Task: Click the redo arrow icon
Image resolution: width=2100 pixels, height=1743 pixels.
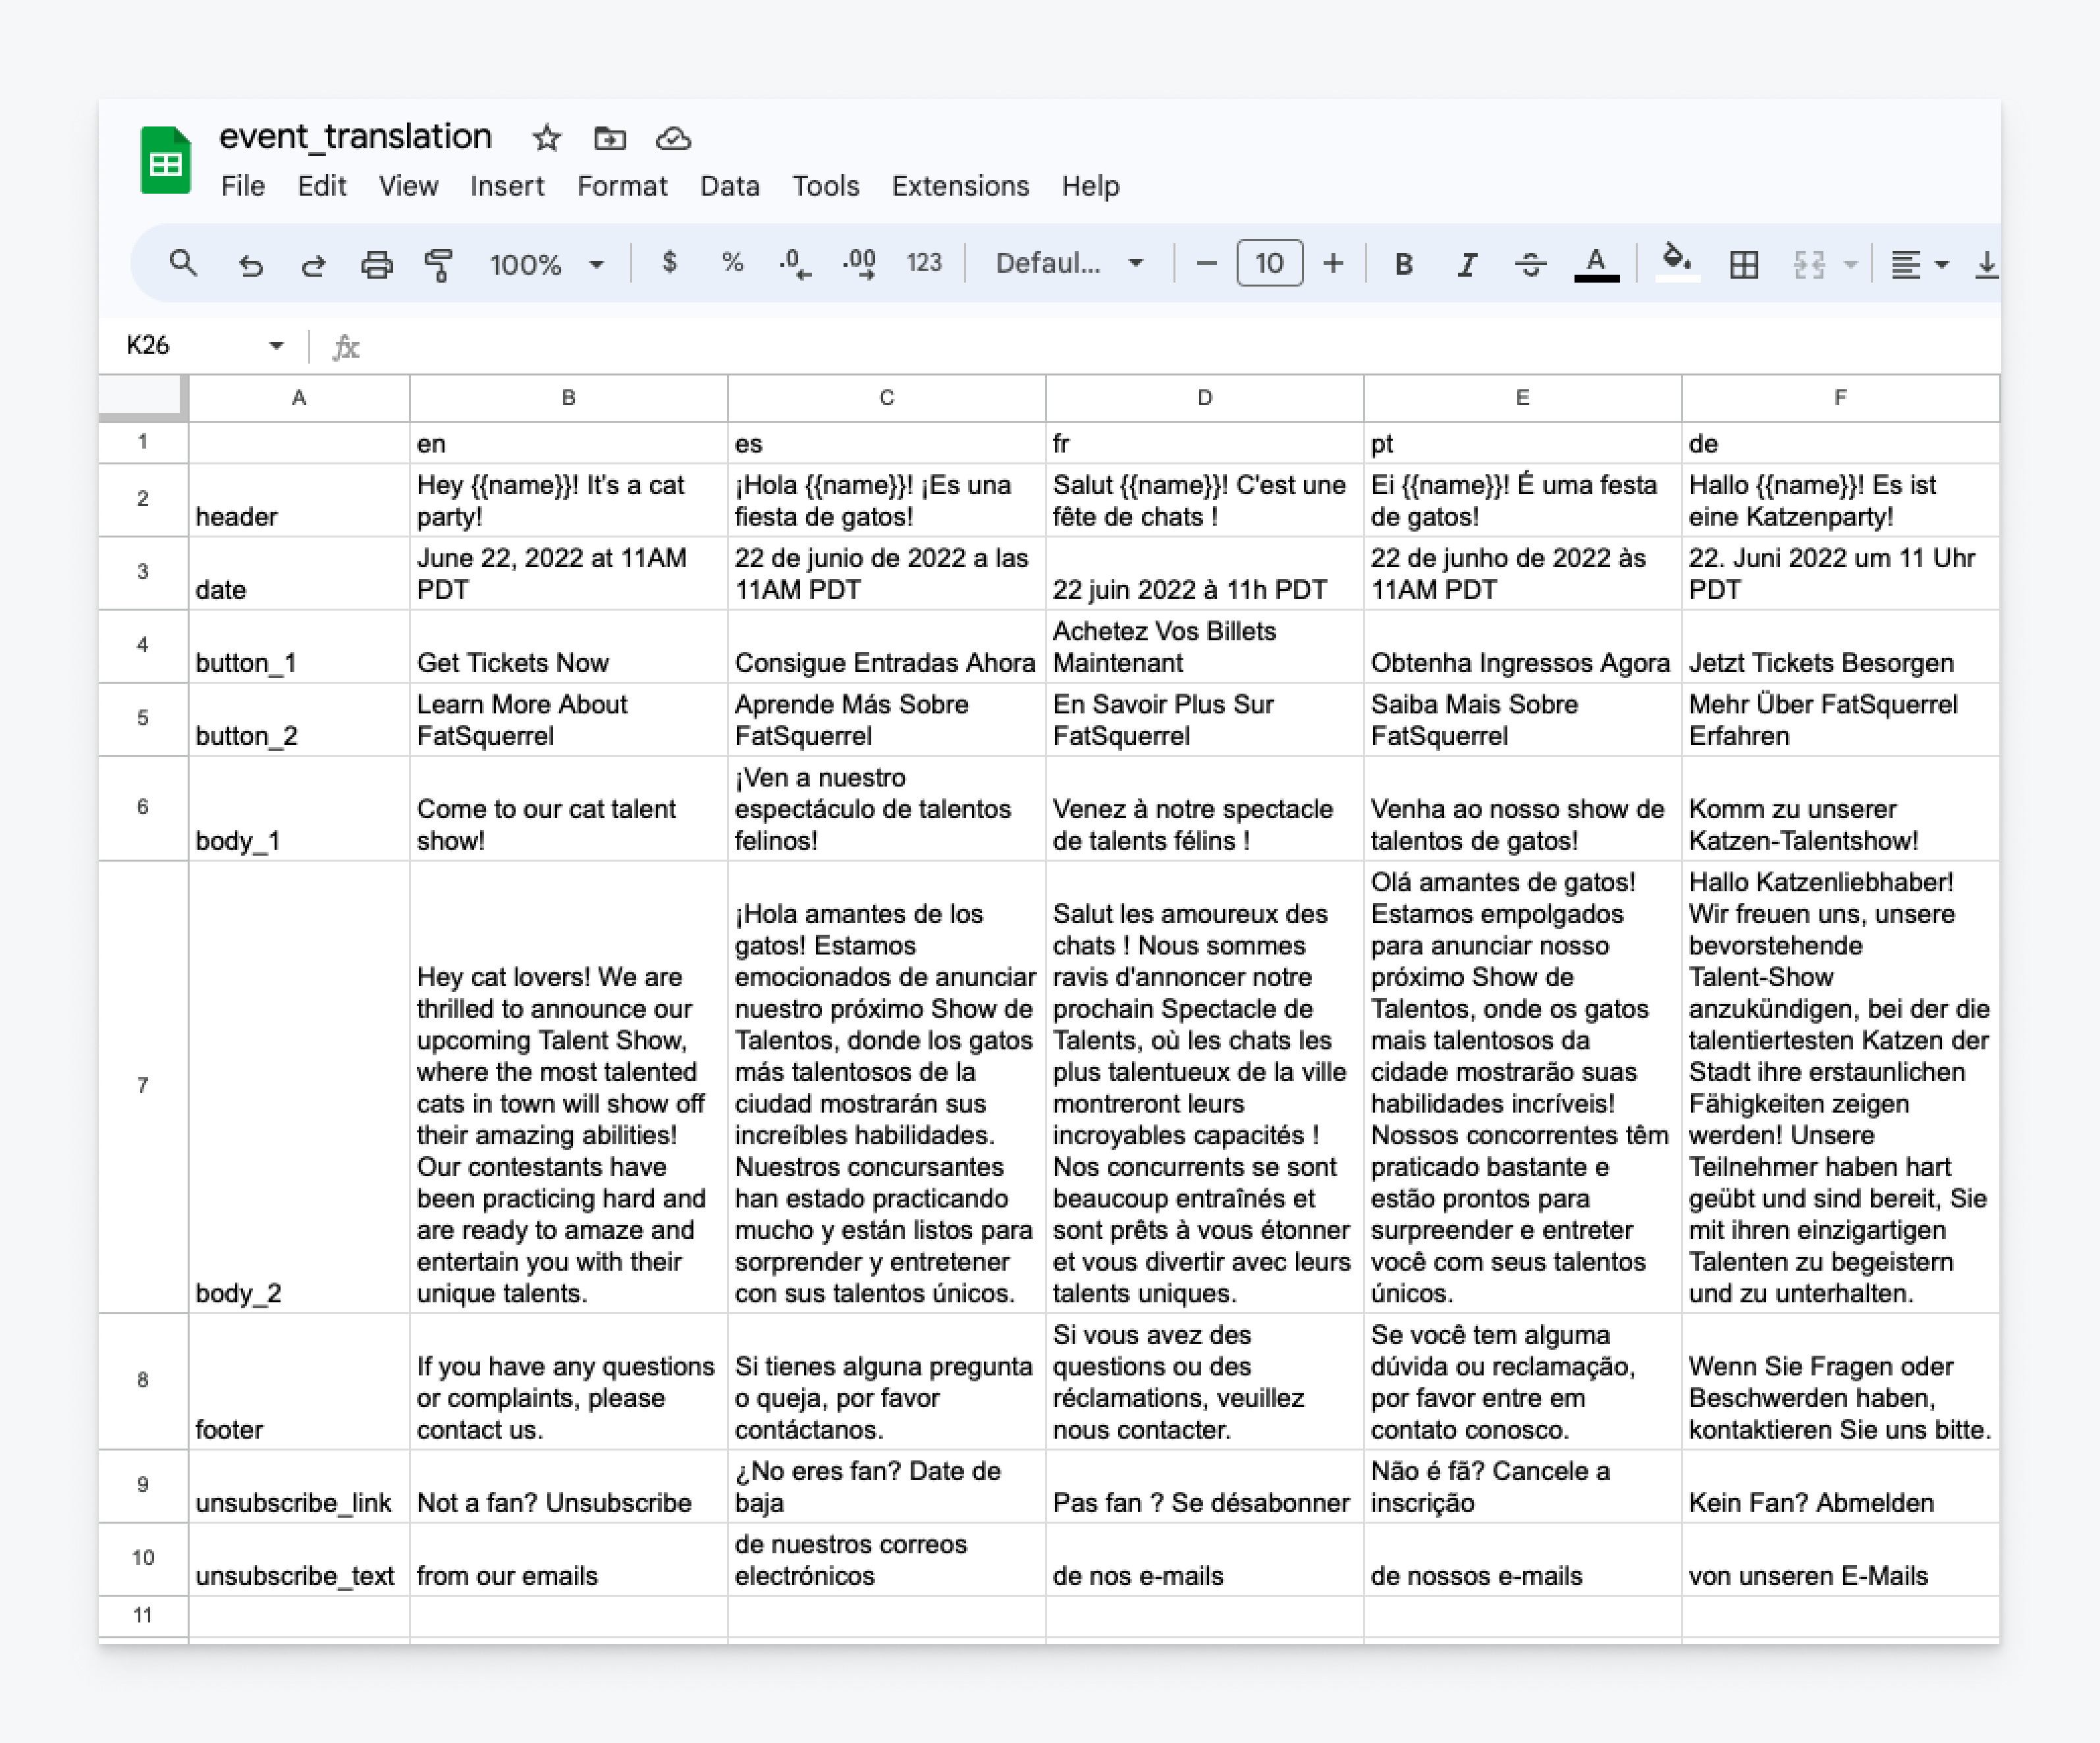Action: click(x=313, y=264)
